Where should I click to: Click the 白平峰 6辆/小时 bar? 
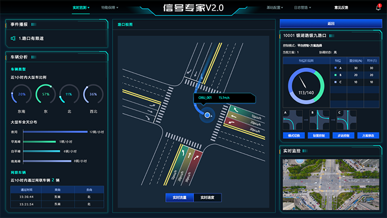41,151
